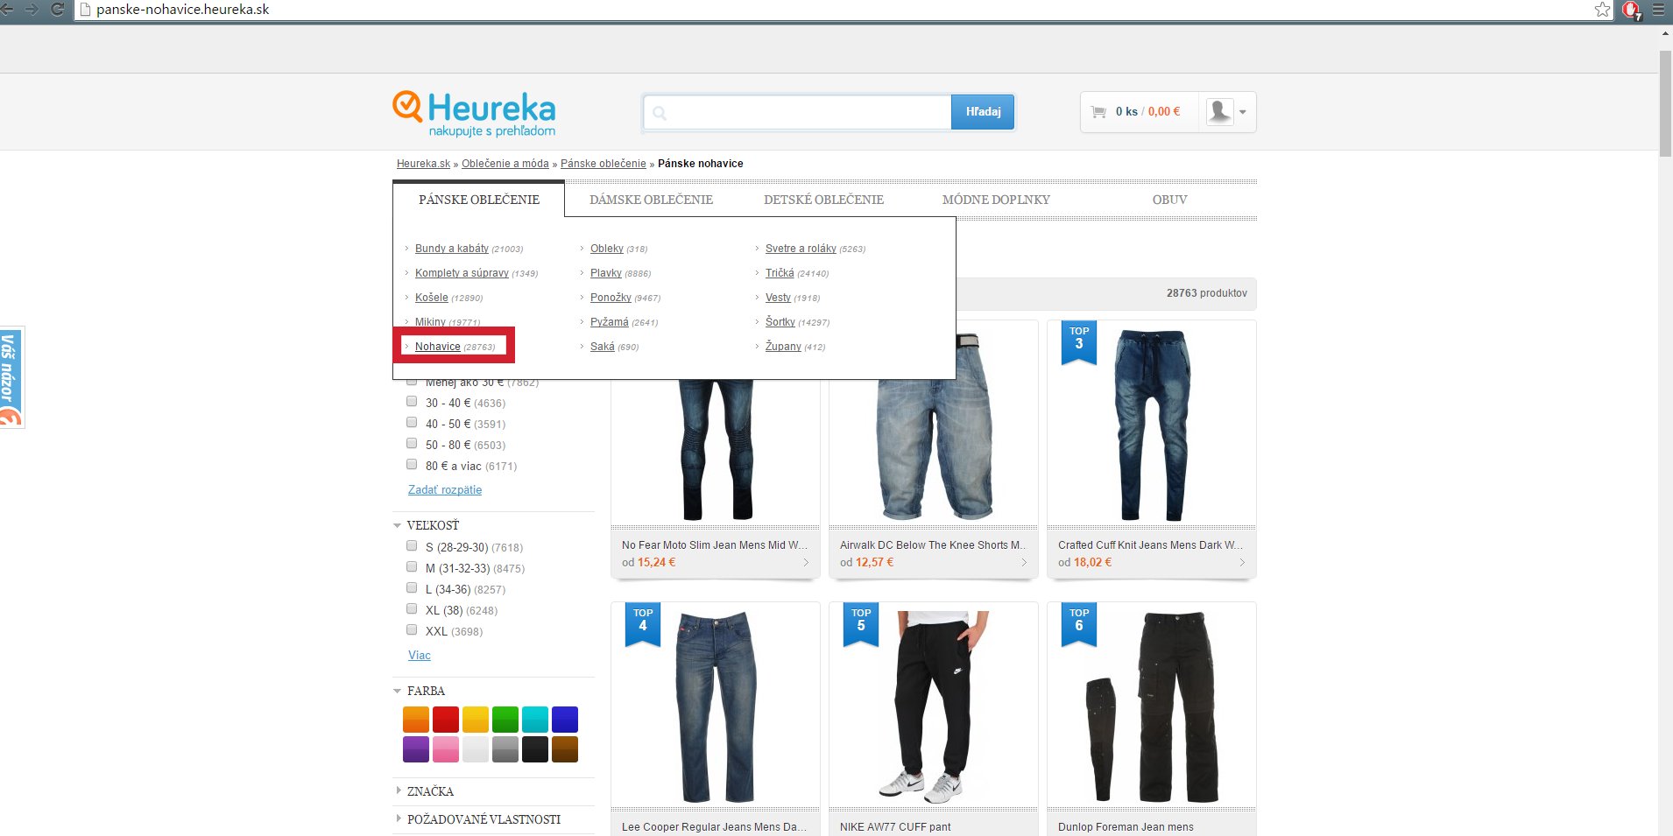Click Viac link under sizes

(420, 656)
